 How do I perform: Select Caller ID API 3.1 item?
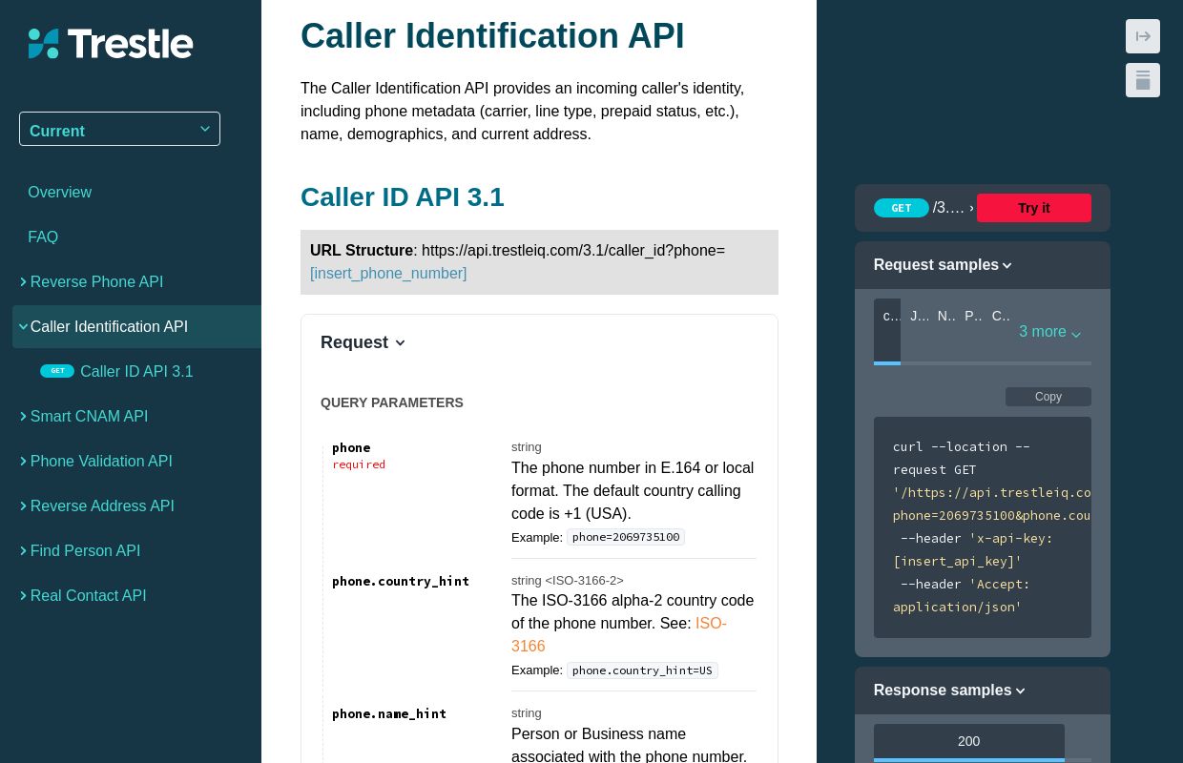pyautogui.click(x=136, y=371)
